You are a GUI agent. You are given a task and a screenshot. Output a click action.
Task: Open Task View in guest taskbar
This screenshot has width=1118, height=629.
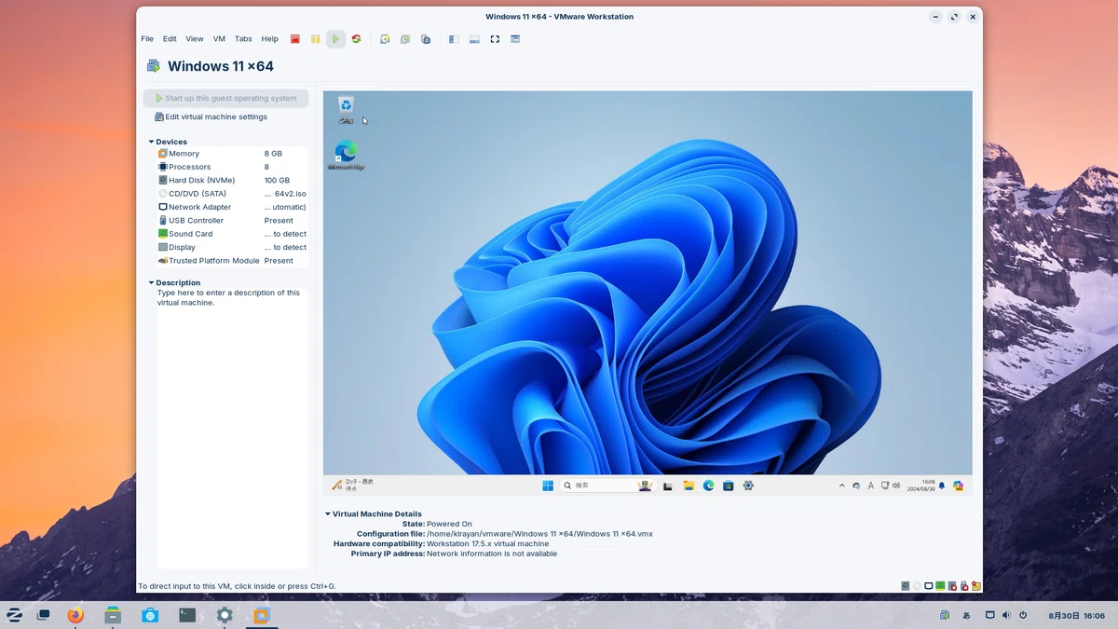(668, 485)
